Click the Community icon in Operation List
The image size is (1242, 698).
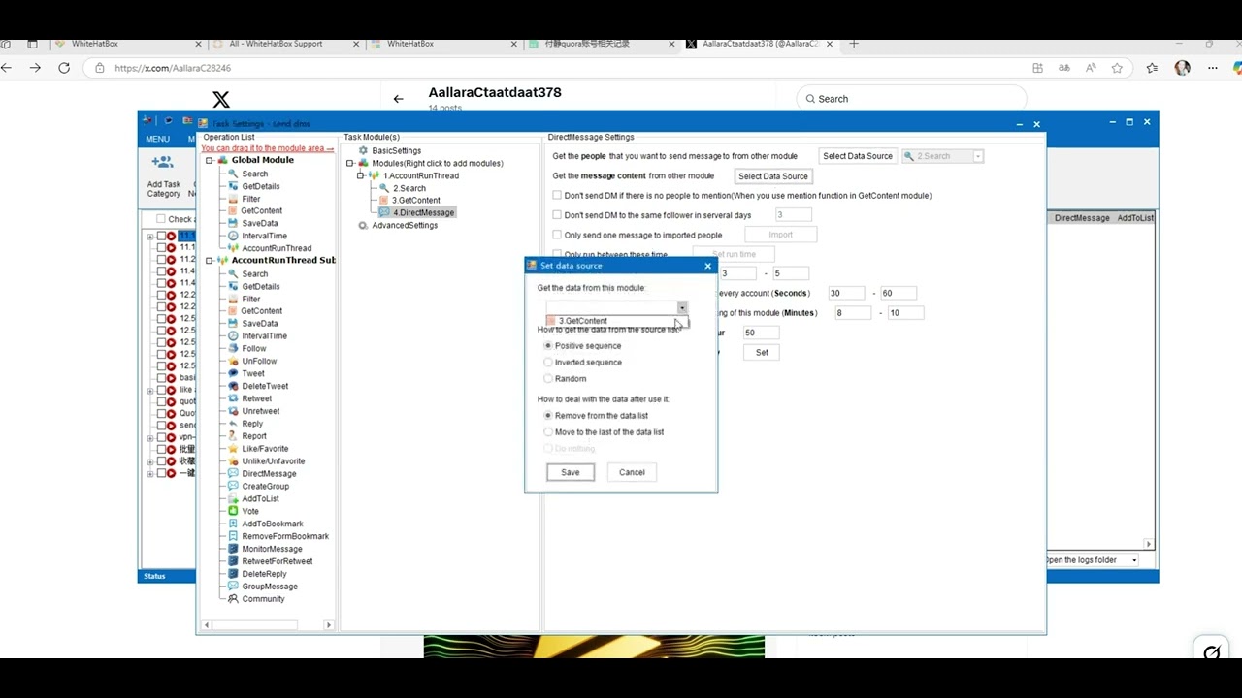pos(233,599)
